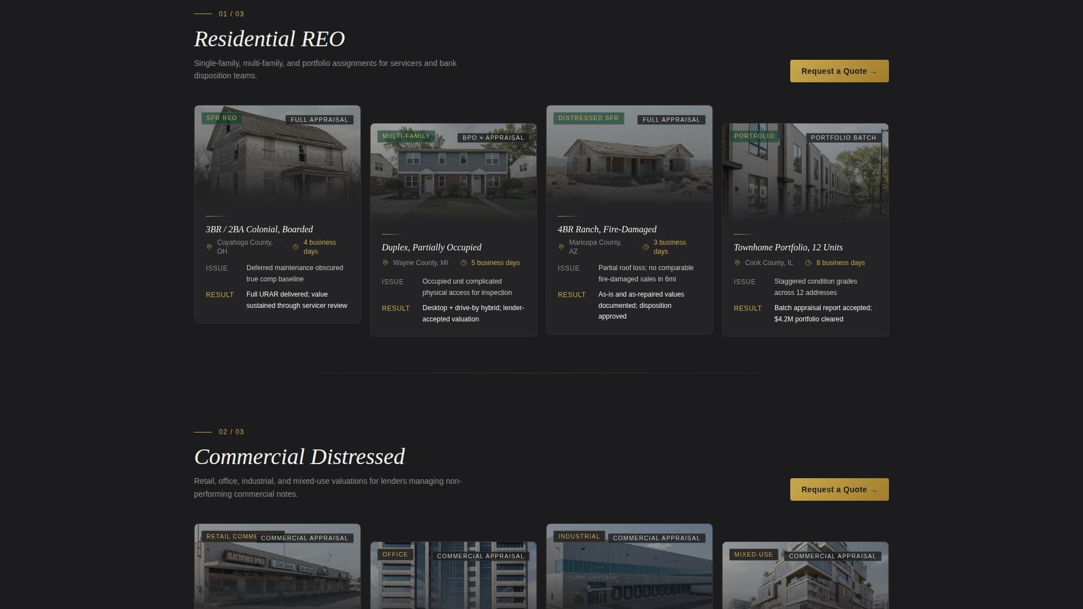The height and width of the screenshot is (609, 1083).
Task: Open the Townhome Portfolio property photo
Action: click(x=805, y=175)
